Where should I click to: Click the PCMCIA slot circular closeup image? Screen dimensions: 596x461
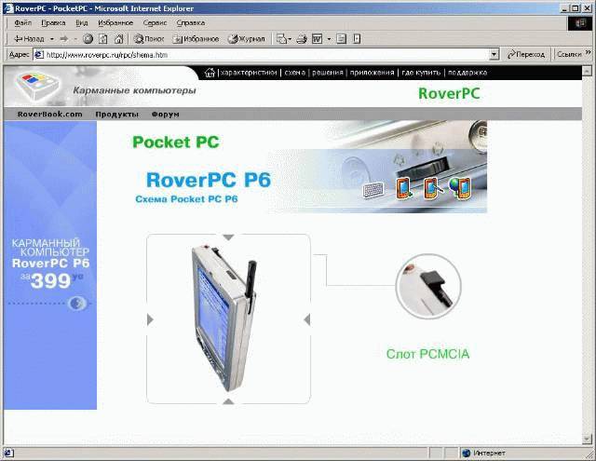click(428, 286)
